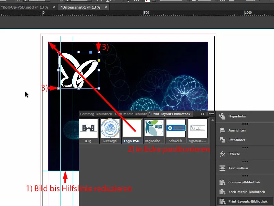Click the blue anchor square on logo frame
This screenshot has width=274, height=206.
[x=91, y=52]
